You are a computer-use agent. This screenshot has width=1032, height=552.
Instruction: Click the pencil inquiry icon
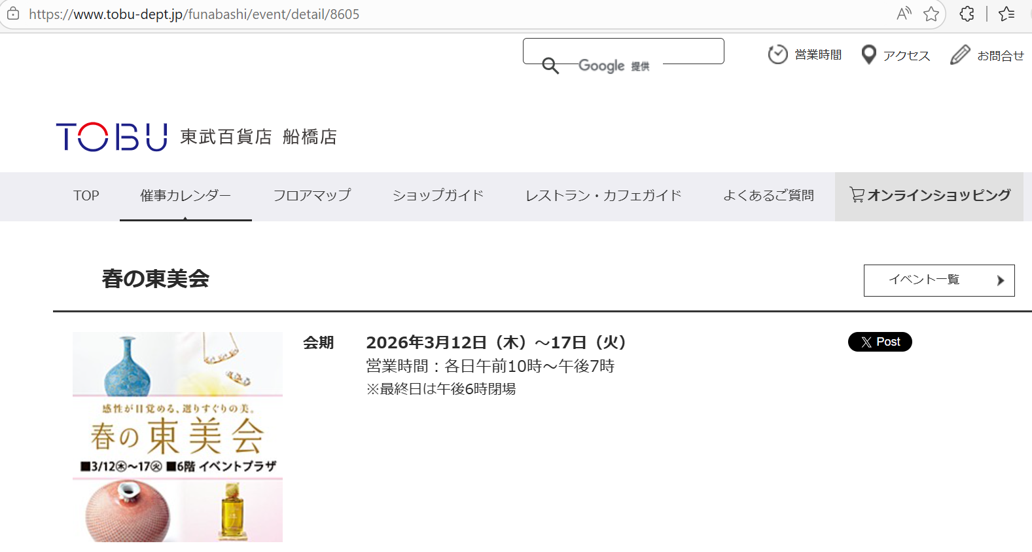point(959,55)
